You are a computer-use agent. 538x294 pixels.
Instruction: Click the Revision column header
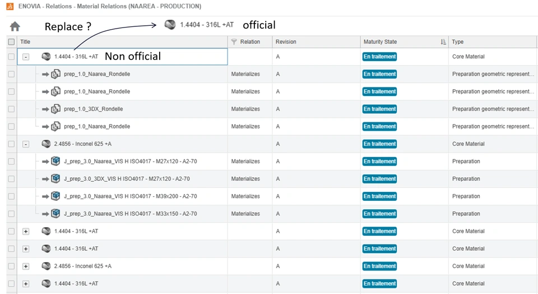pyautogui.click(x=286, y=42)
